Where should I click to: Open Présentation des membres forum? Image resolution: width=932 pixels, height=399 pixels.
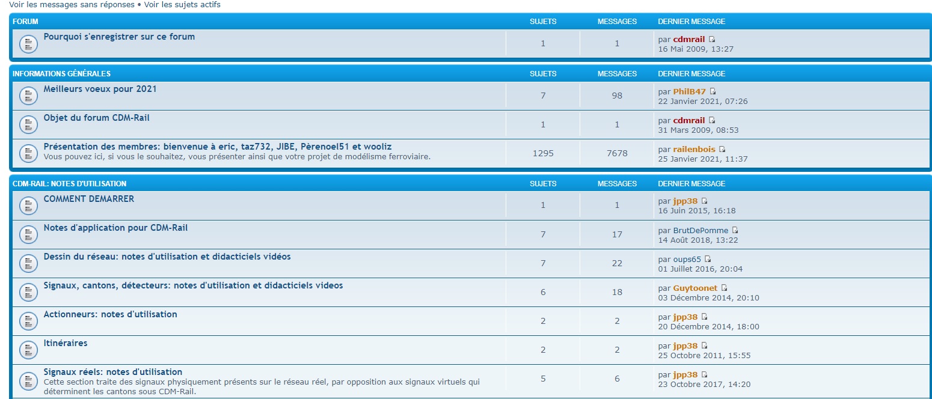tap(218, 147)
